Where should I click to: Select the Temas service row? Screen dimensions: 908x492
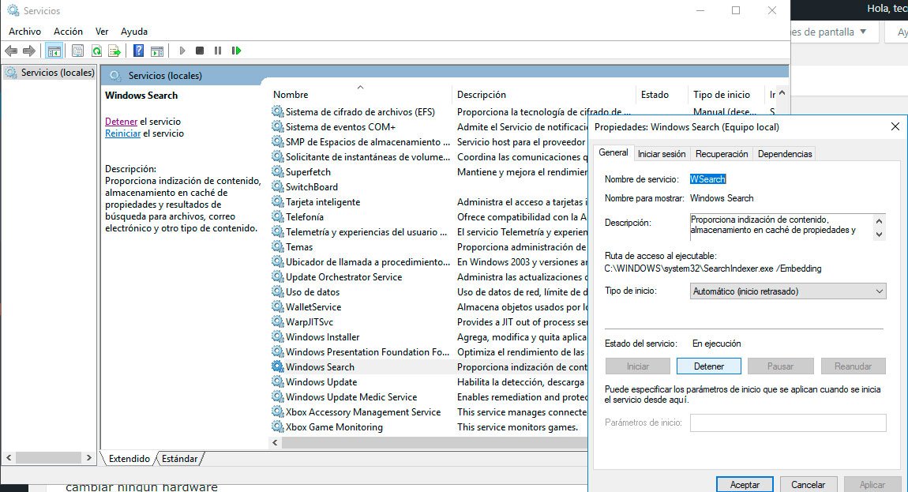coord(298,247)
